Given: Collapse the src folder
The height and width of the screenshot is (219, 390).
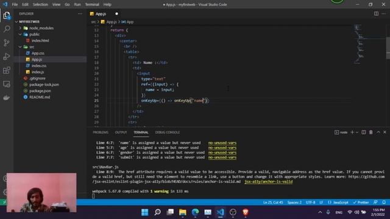Looking at the screenshot, I should [32, 47].
